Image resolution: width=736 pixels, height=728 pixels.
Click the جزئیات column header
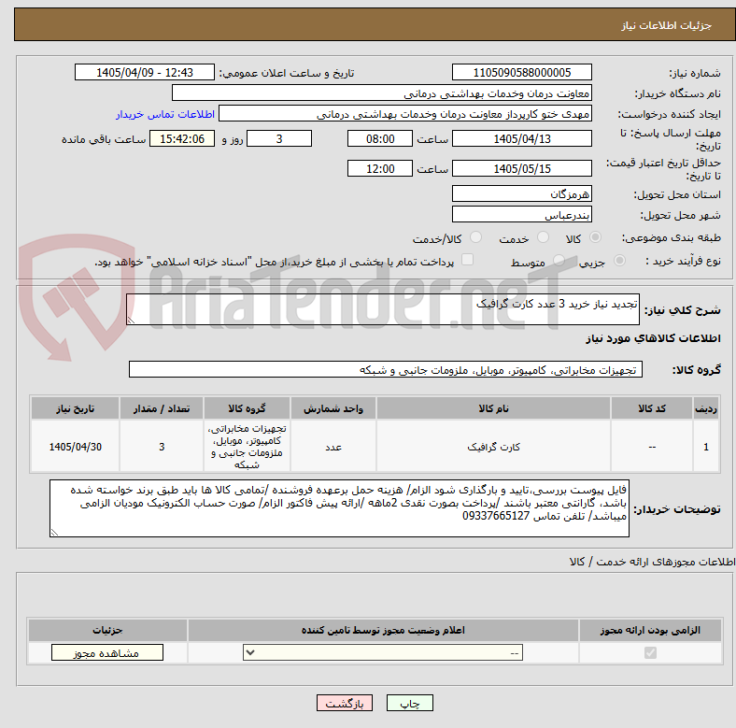[x=107, y=630]
